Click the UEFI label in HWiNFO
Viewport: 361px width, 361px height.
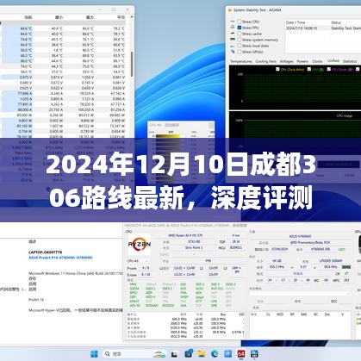coord(341,250)
